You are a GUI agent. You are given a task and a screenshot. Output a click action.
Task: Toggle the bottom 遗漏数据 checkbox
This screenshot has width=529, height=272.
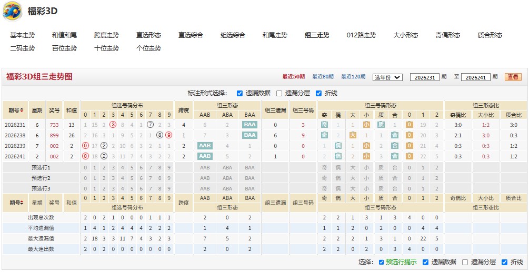tap(425, 262)
